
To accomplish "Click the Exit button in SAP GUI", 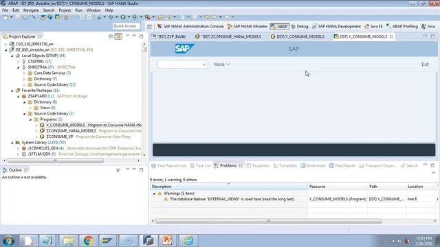I will [425, 64].
